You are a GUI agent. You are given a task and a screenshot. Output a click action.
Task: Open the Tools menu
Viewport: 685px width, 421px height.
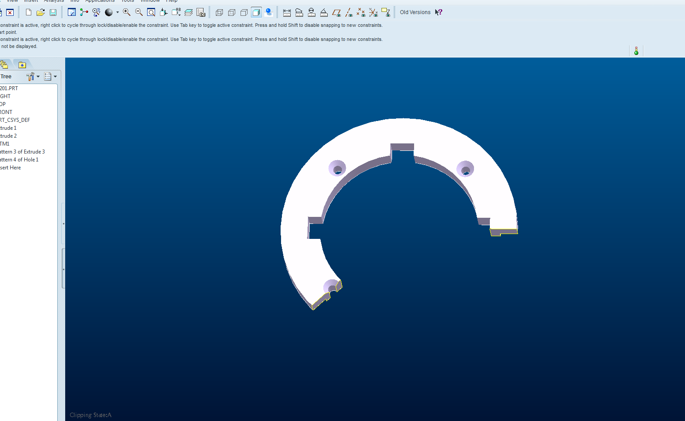coord(128,1)
